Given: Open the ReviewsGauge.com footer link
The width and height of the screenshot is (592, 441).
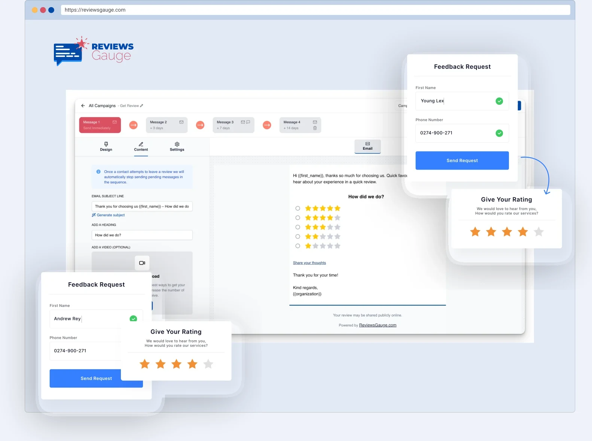Looking at the screenshot, I should coord(378,325).
